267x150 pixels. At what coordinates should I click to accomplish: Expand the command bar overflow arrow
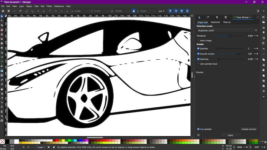[264, 97]
